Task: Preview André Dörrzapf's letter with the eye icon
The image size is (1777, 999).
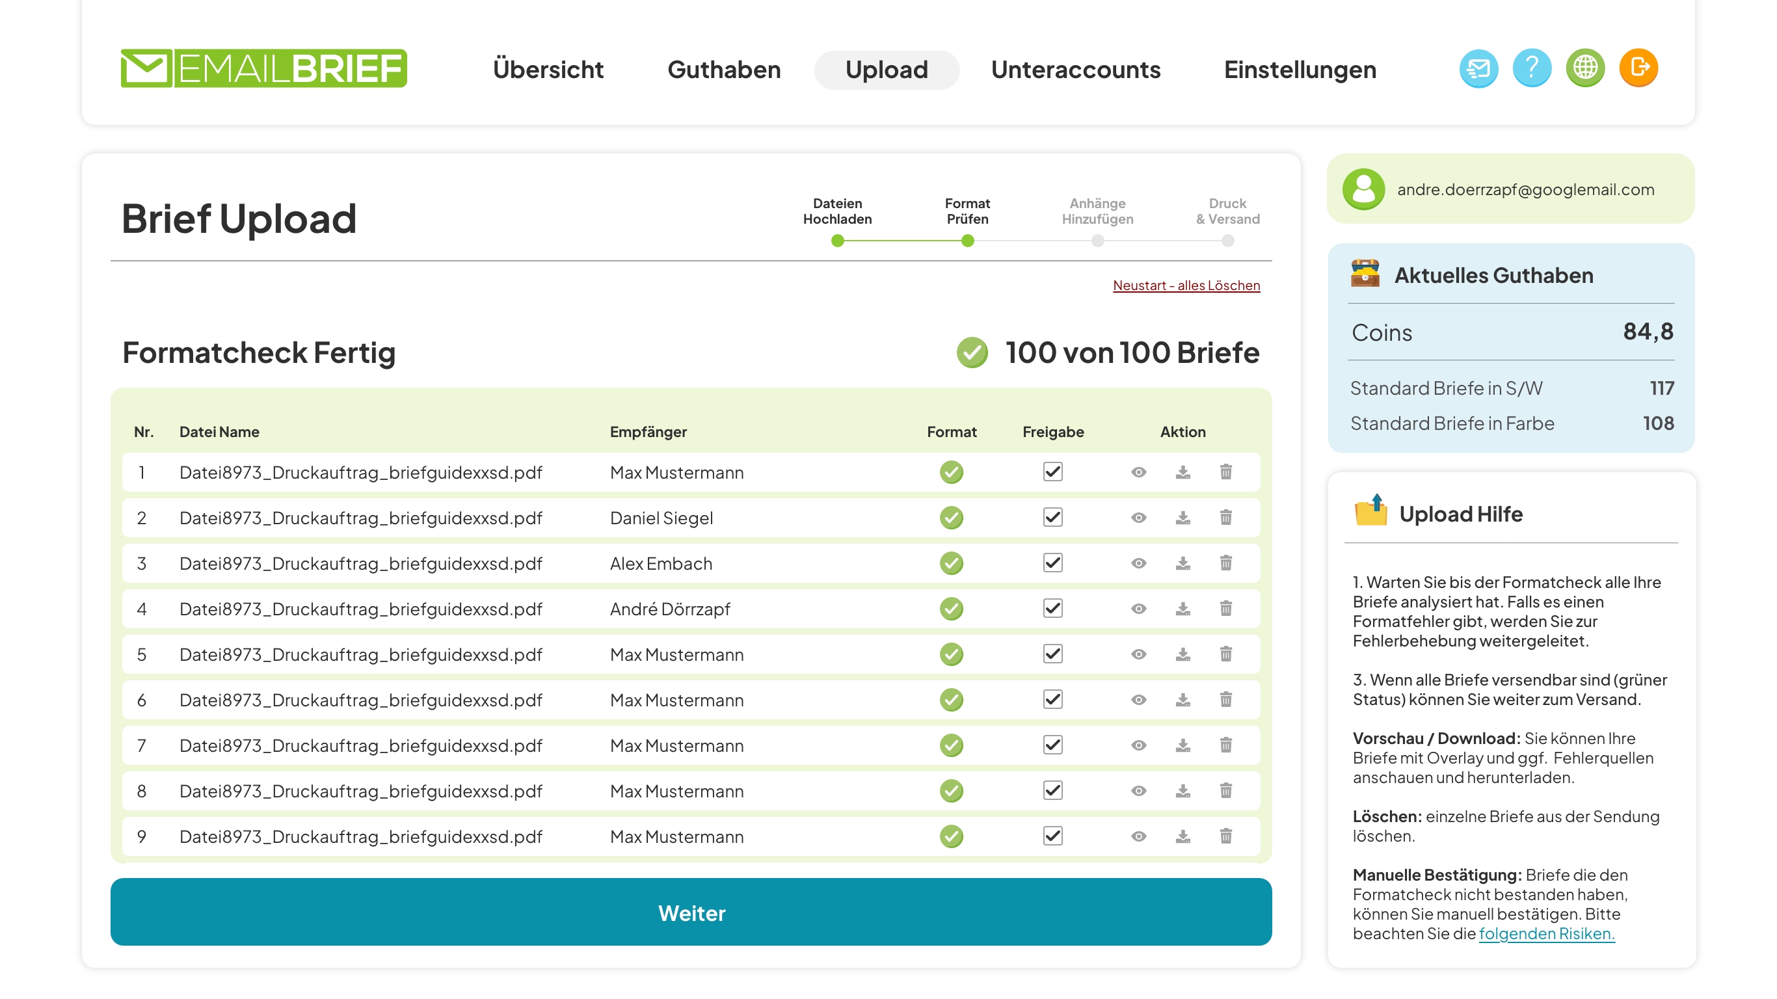Action: (1138, 609)
